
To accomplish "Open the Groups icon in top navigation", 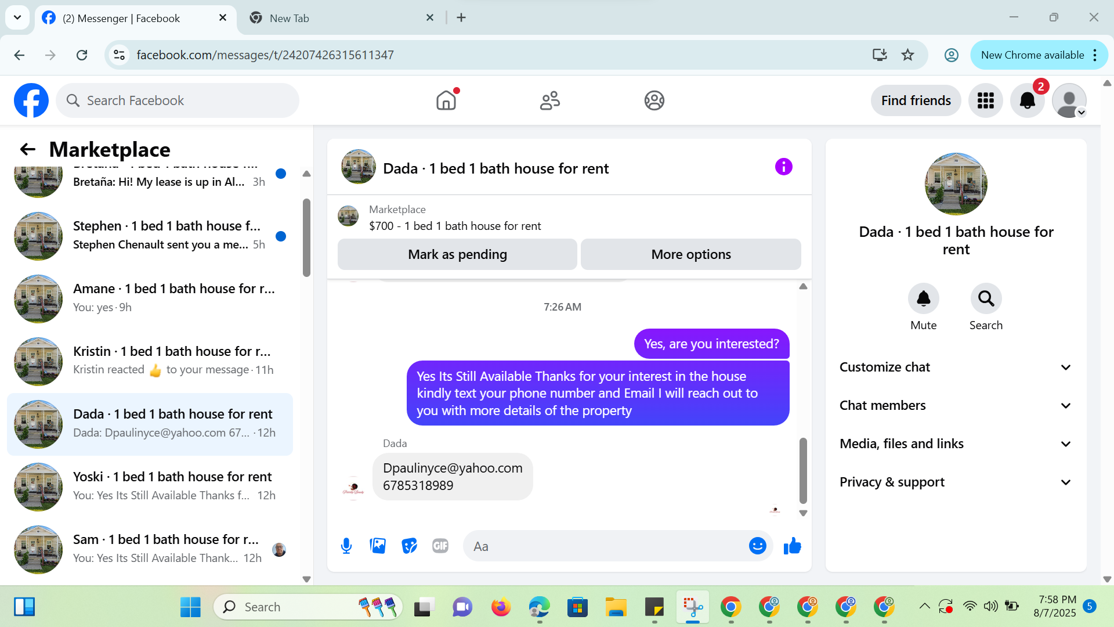I will [x=654, y=100].
